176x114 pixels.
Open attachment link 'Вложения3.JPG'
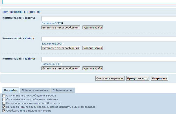[x=52, y=23]
